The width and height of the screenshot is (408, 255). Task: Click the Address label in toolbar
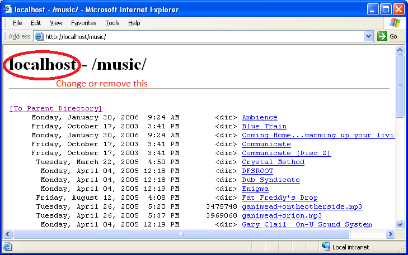20,36
